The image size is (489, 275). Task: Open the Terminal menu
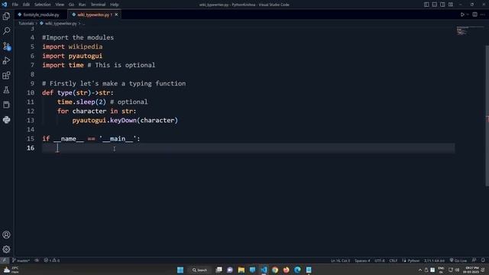click(98, 5)
